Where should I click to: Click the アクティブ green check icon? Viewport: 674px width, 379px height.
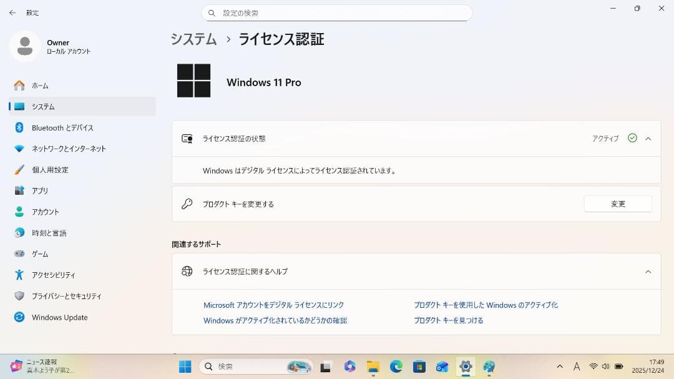[x=632, y=137]
